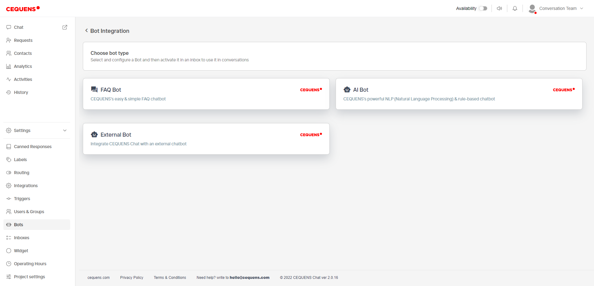Select the FAQ Bot card
The image size is (594, 286).
[x=206, y=94]
